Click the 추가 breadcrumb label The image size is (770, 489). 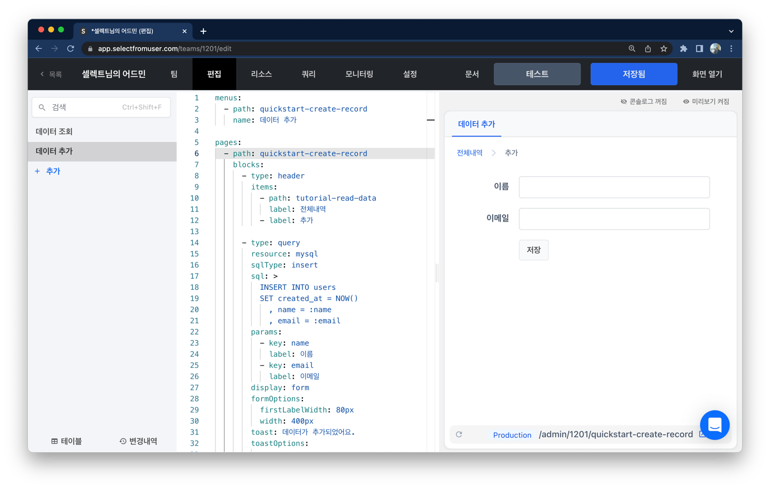511,153
